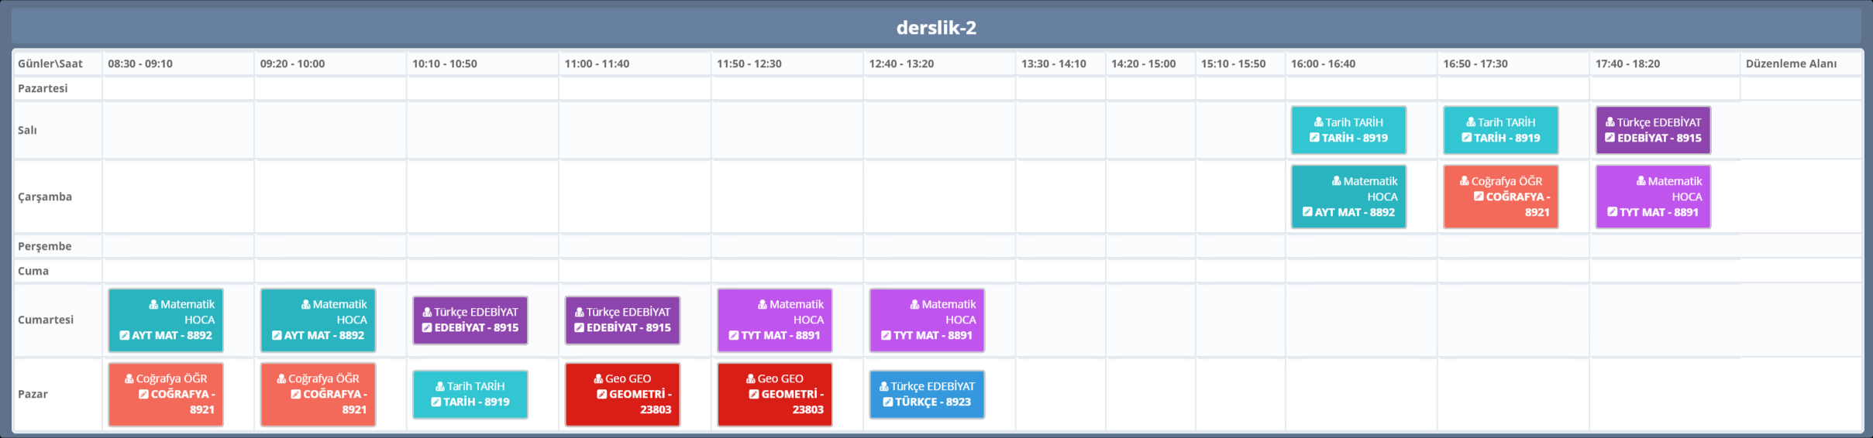Click the Düzenleme Alanı column header
This screenshot has width=1873, height=438.
(x=1790, y=63)
